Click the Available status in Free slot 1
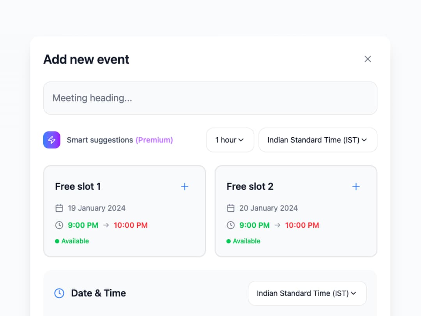Screen dimensions: 421x316 [x=72, y=241]
